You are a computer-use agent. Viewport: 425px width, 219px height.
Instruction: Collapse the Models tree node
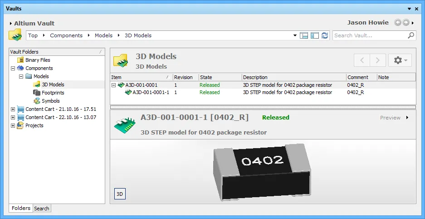(x=21, y=76)
